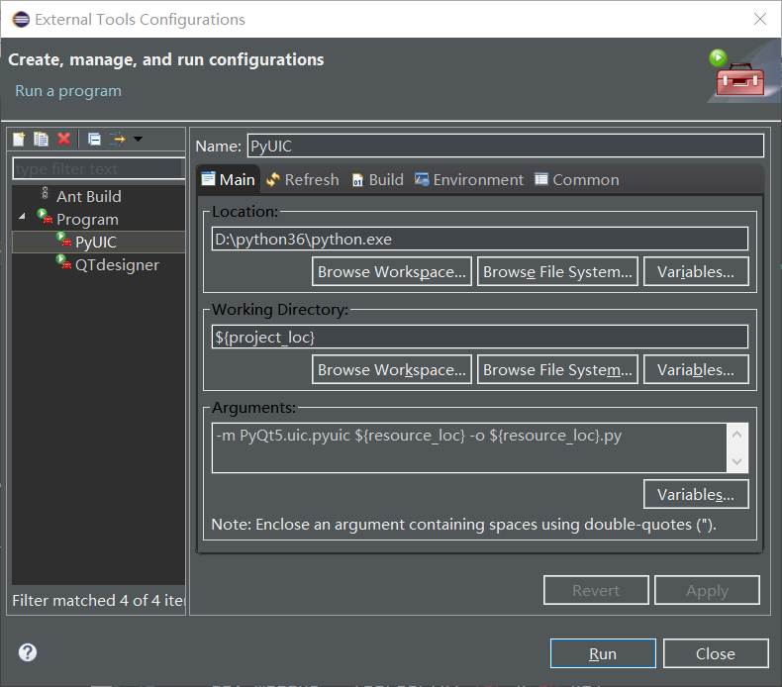This screenshot has height=687, width=782.
Task: Click the Apply button
Action: coord(707,590)
